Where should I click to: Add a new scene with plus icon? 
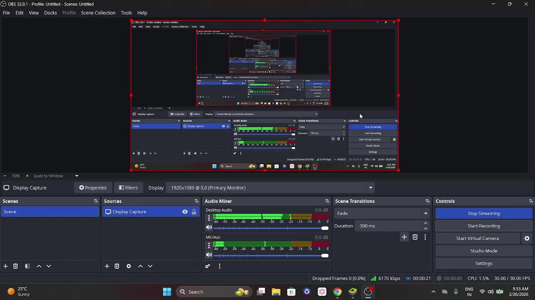coord(5,266)
